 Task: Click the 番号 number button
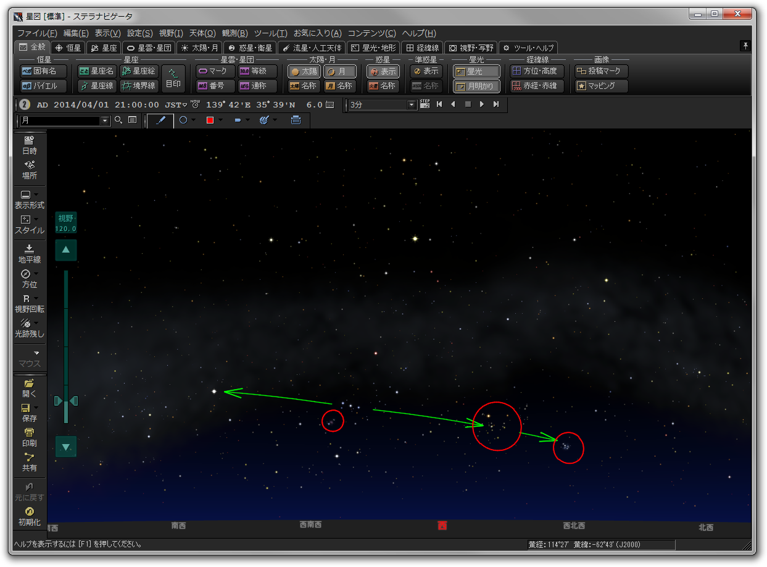coord(215,86)
